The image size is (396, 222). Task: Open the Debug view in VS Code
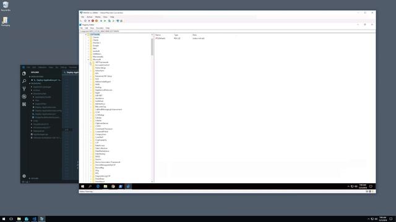pos(24,96)
